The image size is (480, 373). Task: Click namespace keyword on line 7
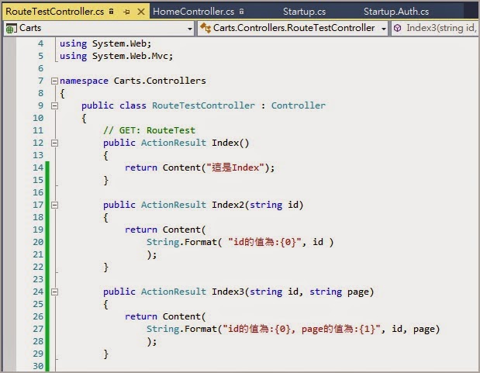tap(84, 81)
